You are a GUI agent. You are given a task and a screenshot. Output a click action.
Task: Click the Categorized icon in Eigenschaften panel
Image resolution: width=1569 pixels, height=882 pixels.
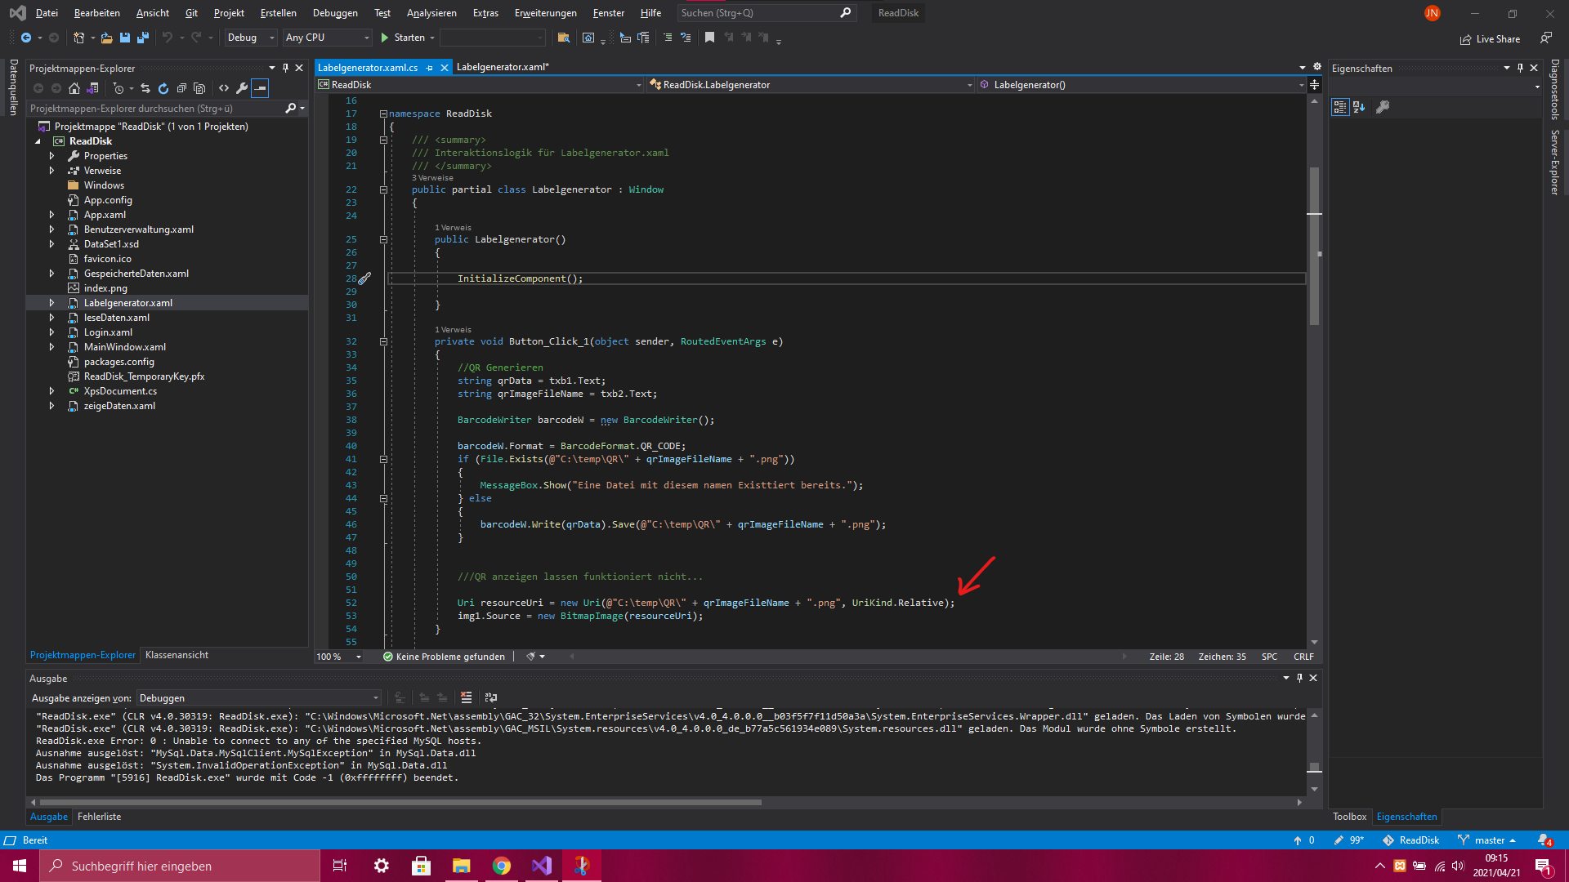click(1340, 107)
